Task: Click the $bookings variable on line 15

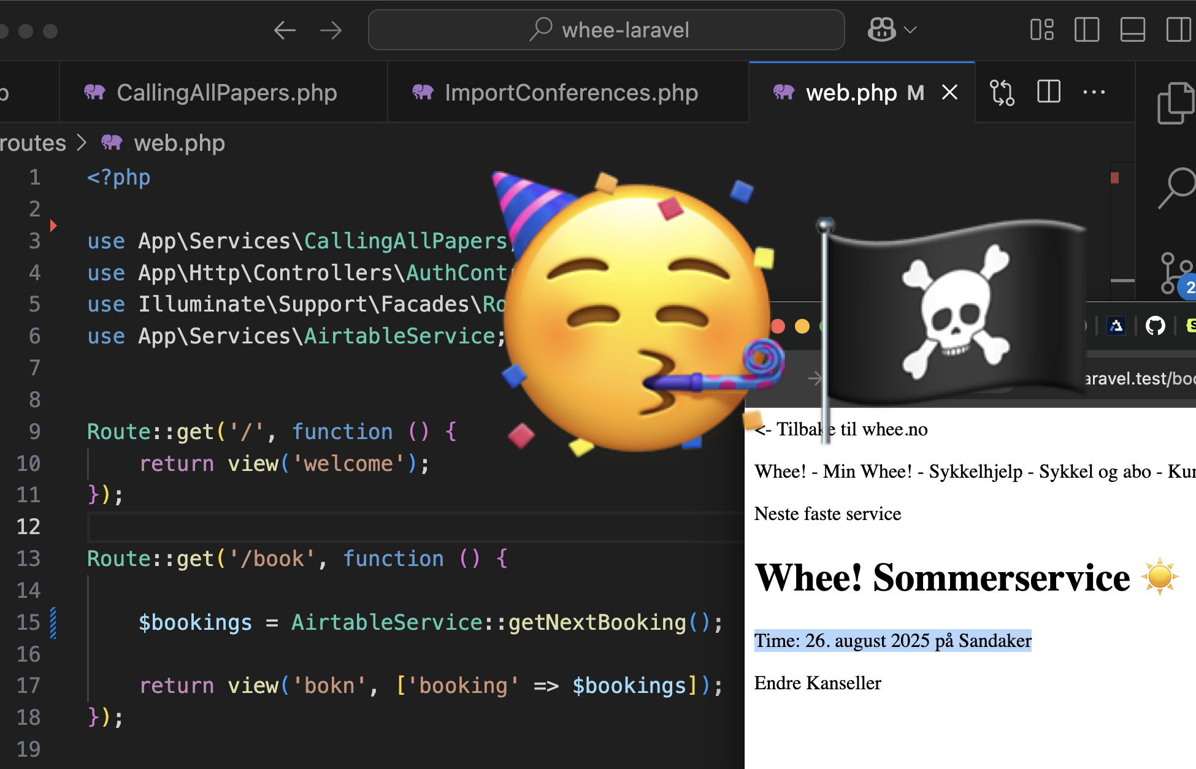Action: click(x=195, y=622)
